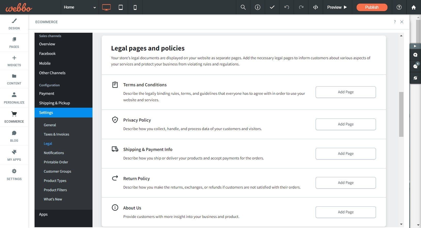This screenshot has width=421, height=228.
Task: Click the crossed-out icon in right side panel
Action: pyautogui.click(x=415, y=78)
